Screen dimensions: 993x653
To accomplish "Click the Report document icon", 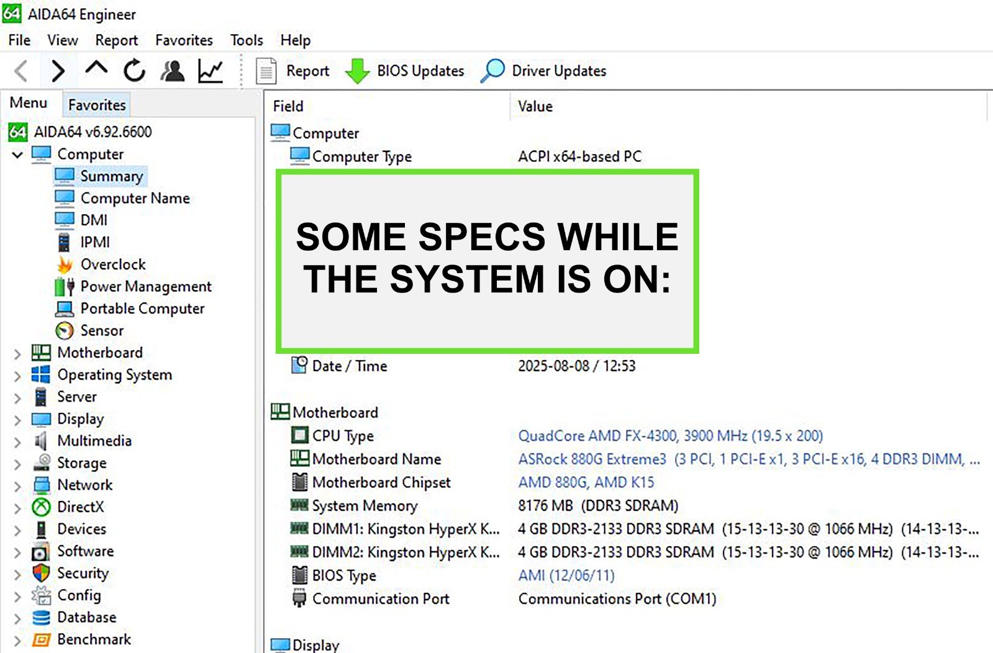I will point(266,71).
